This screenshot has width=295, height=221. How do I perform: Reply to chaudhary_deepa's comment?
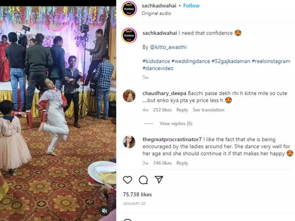click(182, 110)
